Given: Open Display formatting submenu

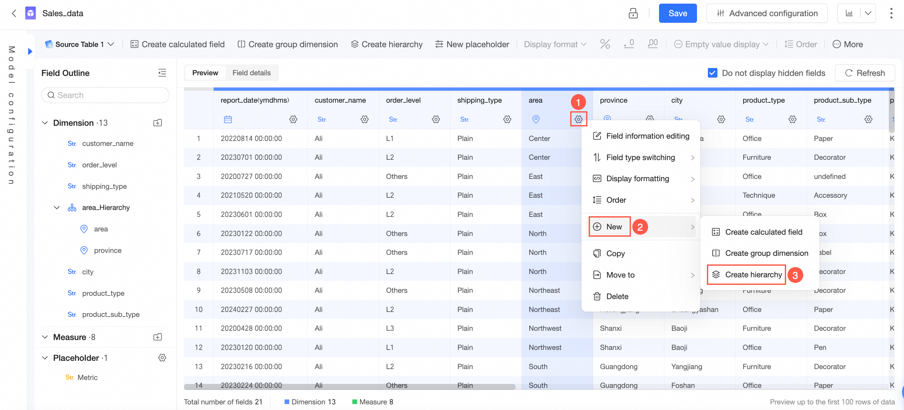Looking at the screenshot, I should [x=641, y=179].
